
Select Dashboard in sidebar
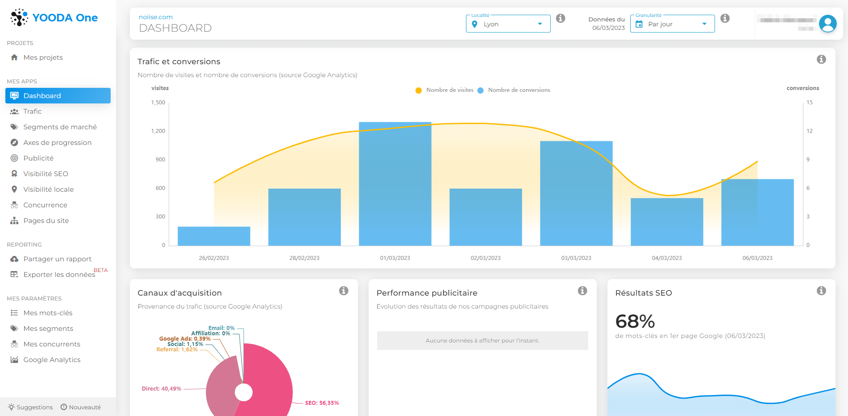click(x=58, y=96)
